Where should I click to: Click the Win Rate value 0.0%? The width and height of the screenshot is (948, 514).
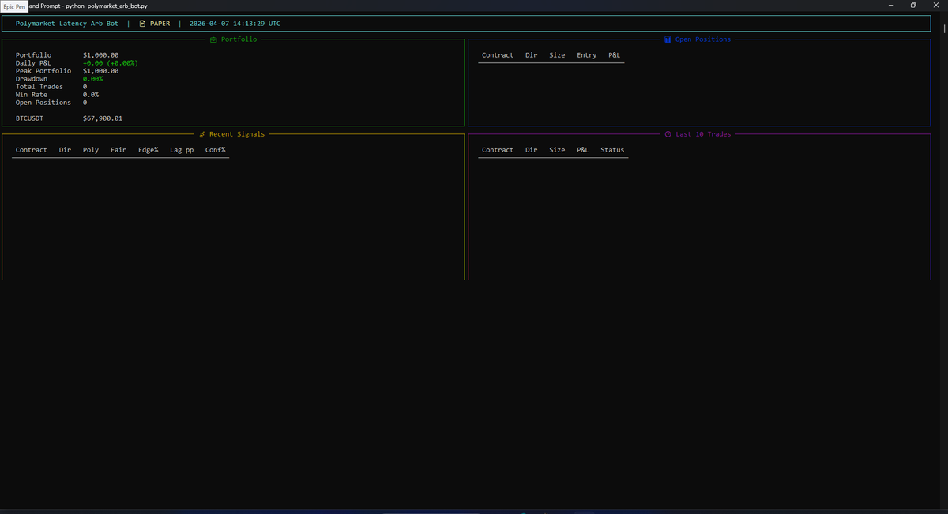tap(91, 95)
